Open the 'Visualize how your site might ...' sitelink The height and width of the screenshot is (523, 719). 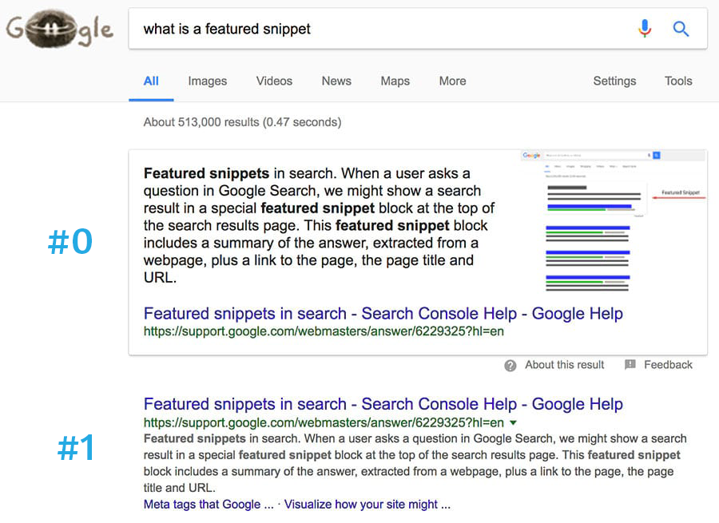click(367, 505)
